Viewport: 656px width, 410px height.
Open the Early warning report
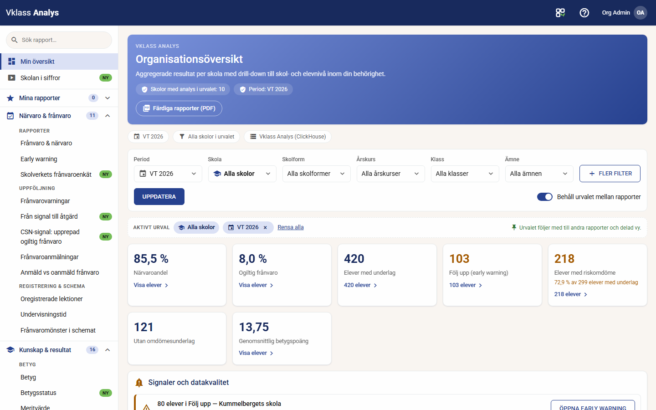tap(39, 159)
